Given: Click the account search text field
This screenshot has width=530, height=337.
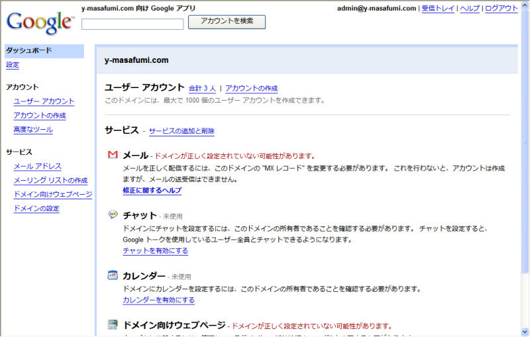Looking at the screenshot, I should (x=132, y=24).
